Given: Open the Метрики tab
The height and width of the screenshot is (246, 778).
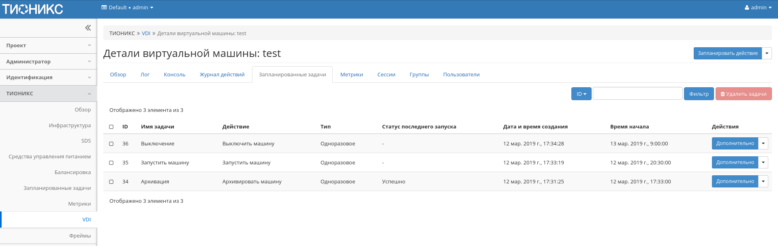Looking at the screenshot, I should click(x=351, y=75).
